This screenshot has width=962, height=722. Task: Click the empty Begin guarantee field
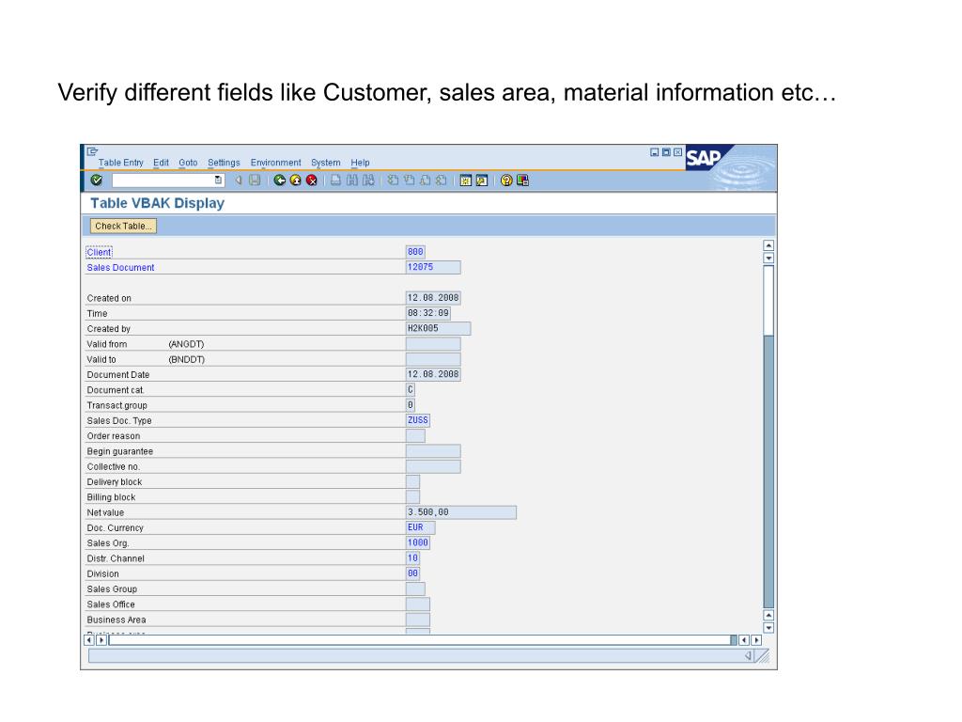433,451
